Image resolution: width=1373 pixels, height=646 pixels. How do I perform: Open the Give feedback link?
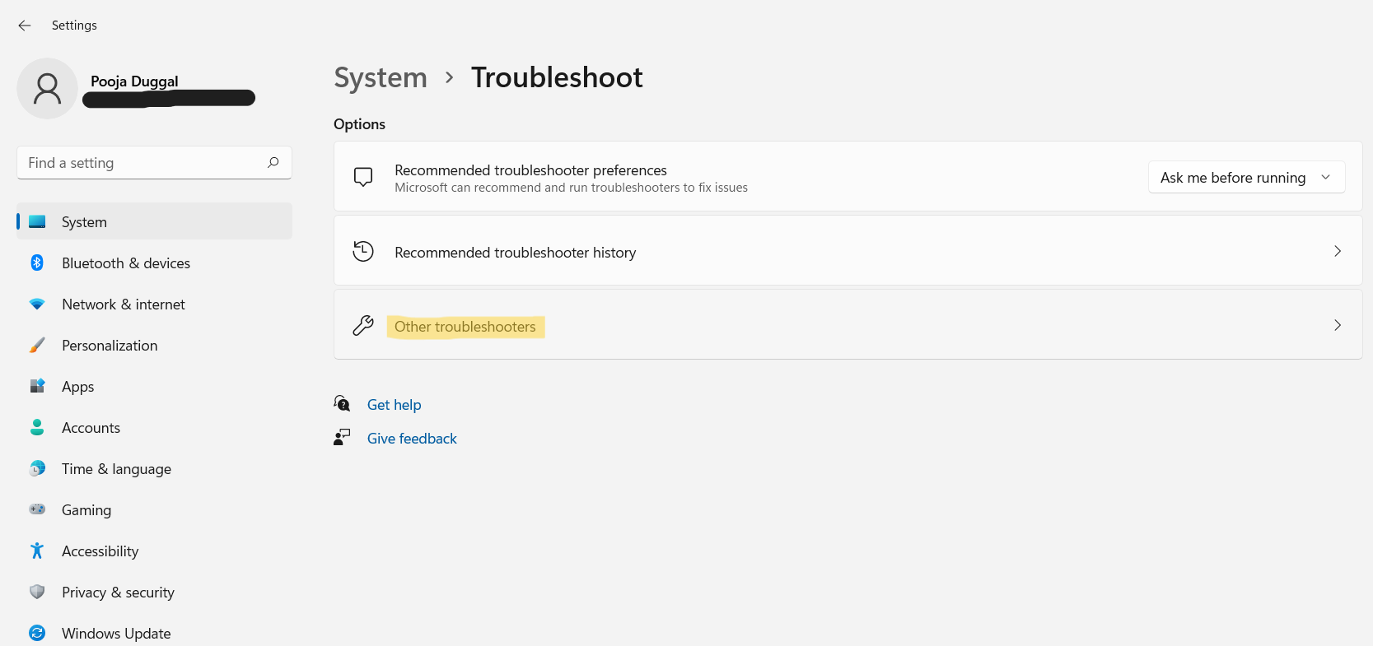412,439
